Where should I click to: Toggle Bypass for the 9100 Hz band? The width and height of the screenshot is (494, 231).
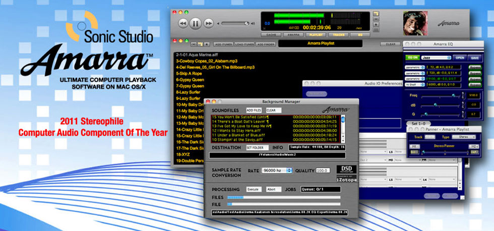[x=474, y=79]
